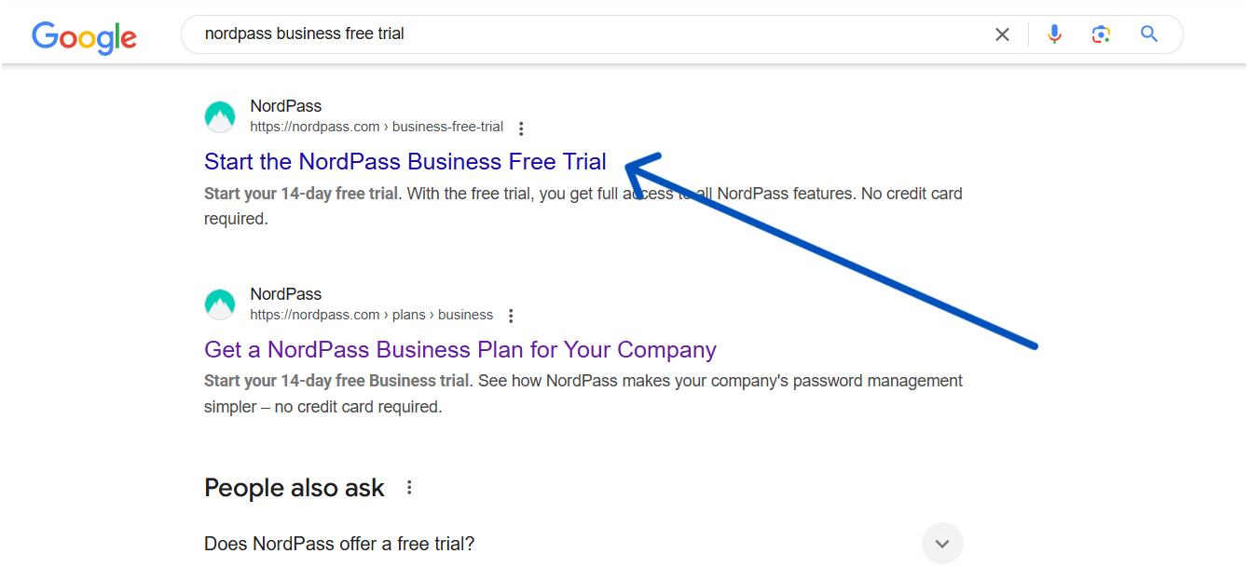This screenshot has height=567, width=1248.
Task: Click the 'People also ask' heading
Action: pos(295,488)
